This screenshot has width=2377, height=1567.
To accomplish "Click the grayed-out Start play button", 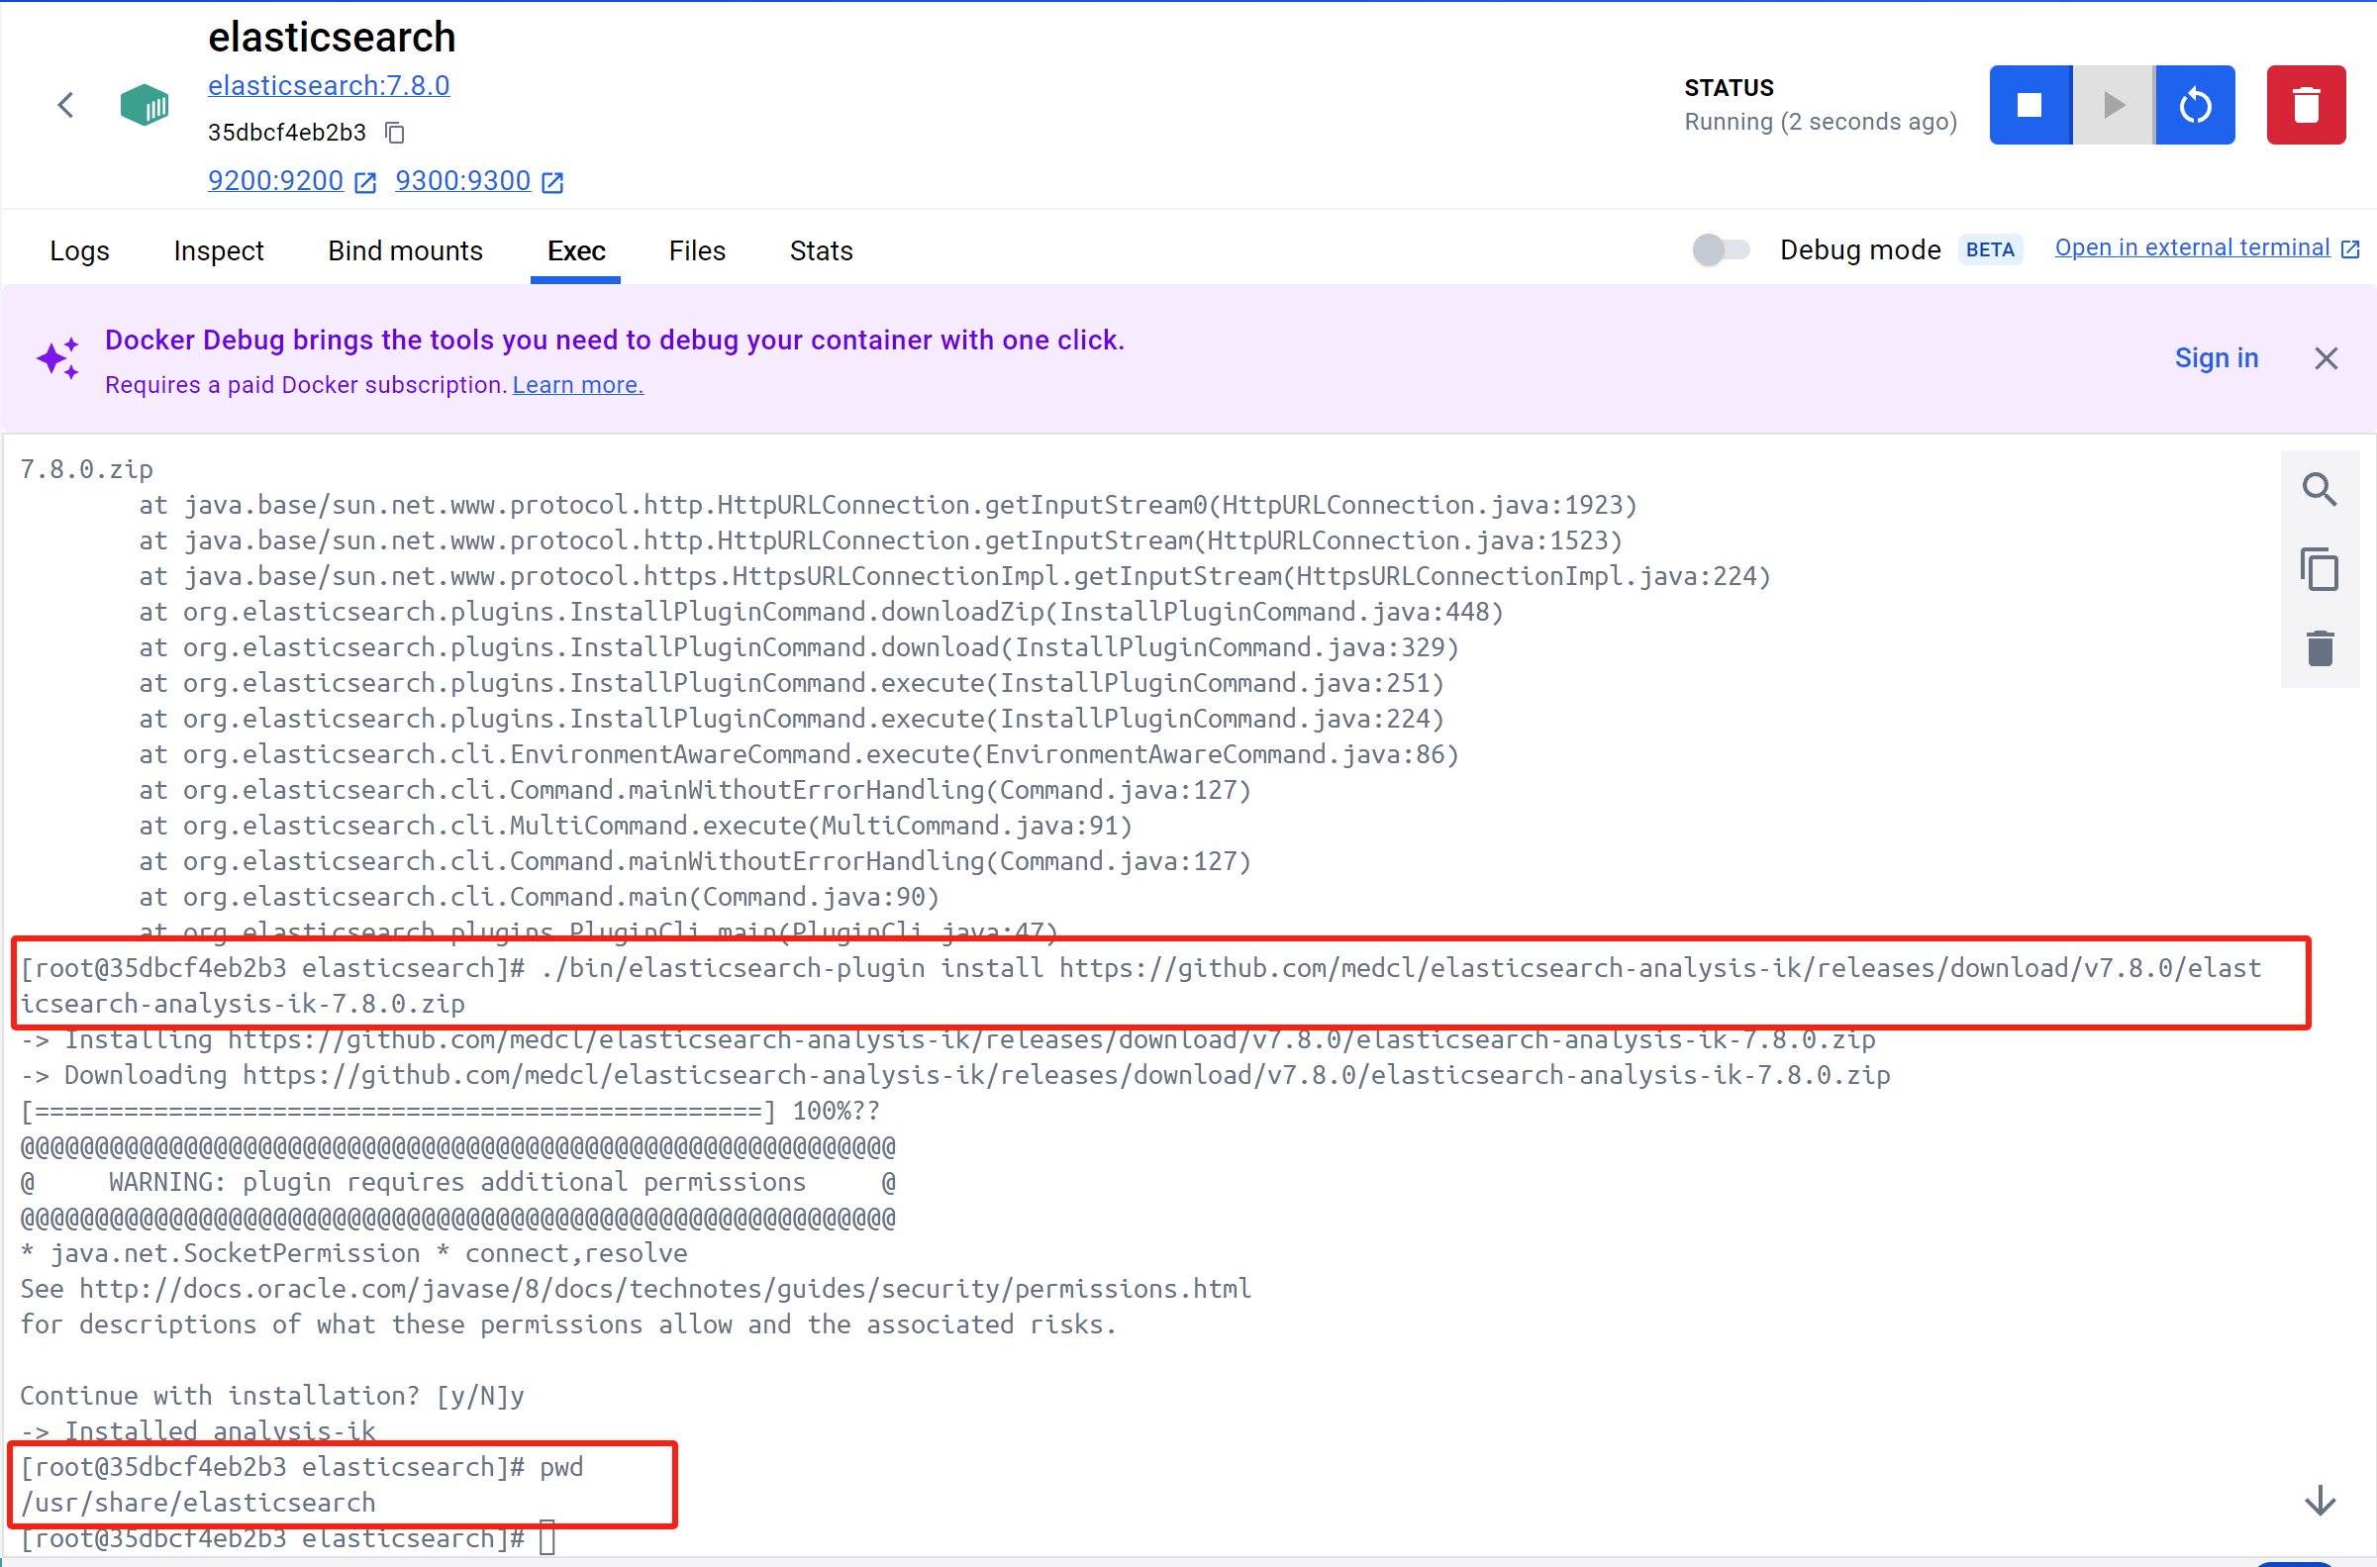I will point(2113,105).
